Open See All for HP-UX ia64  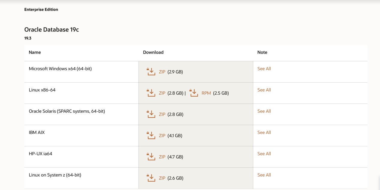click(x=264, y=153)
